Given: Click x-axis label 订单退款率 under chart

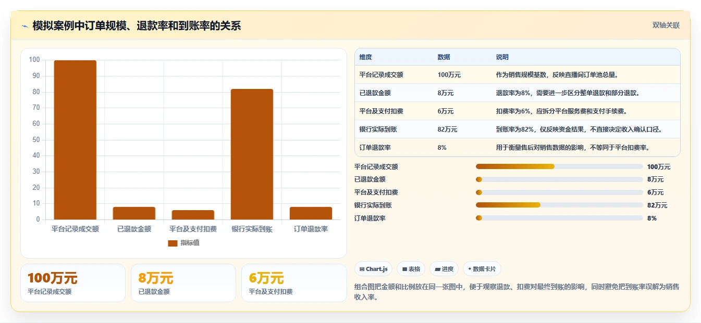Looking at the screenshot, I should pyautogui.click(x=311, y=229).
